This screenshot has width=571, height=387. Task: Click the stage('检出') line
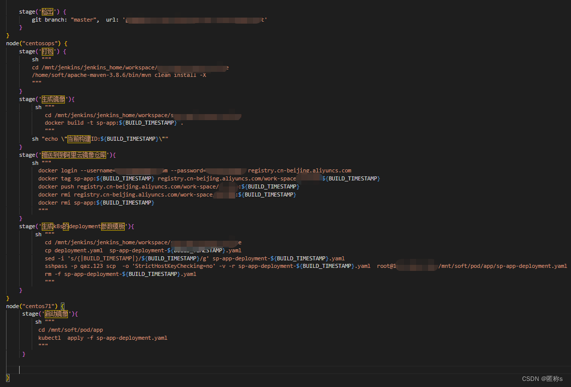[x=43, y=12]
